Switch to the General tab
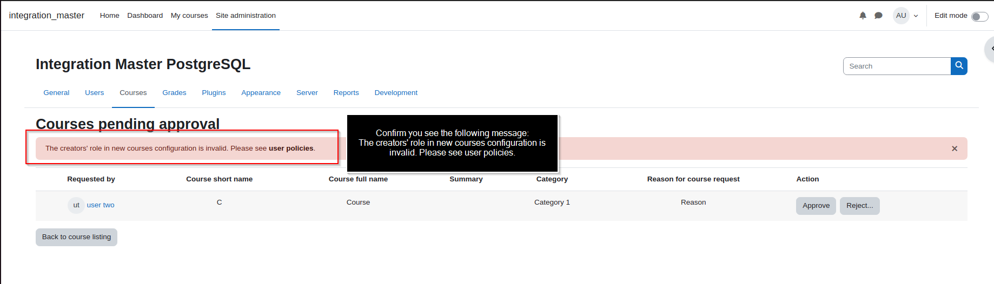994x284 pixels. pyautogui.click(x=56, y=93)
